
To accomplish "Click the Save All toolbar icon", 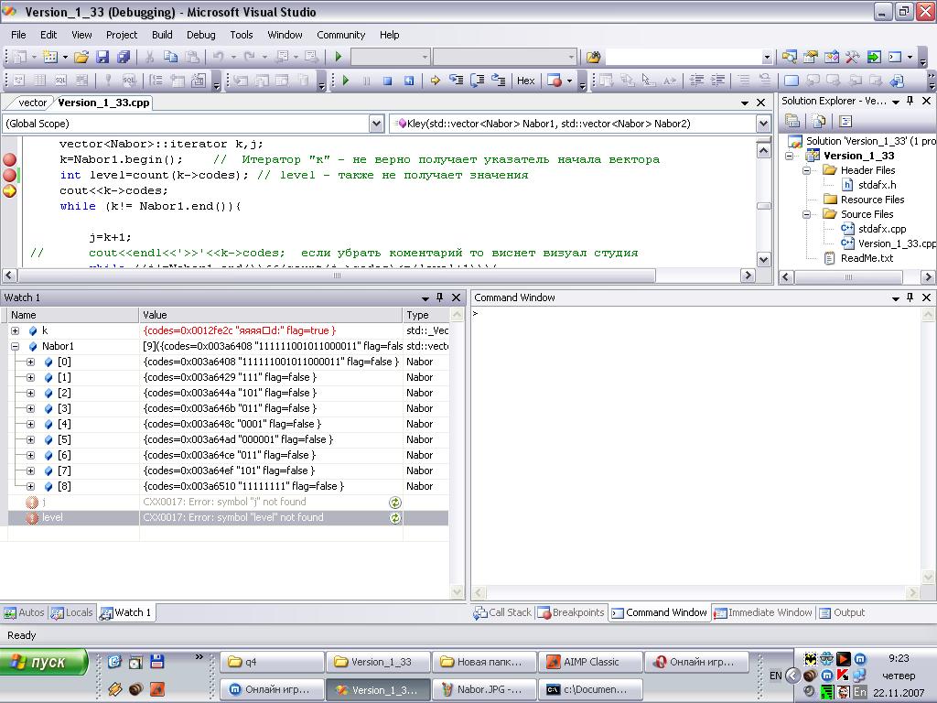I will pyautogui.click(x=123, y=57).
